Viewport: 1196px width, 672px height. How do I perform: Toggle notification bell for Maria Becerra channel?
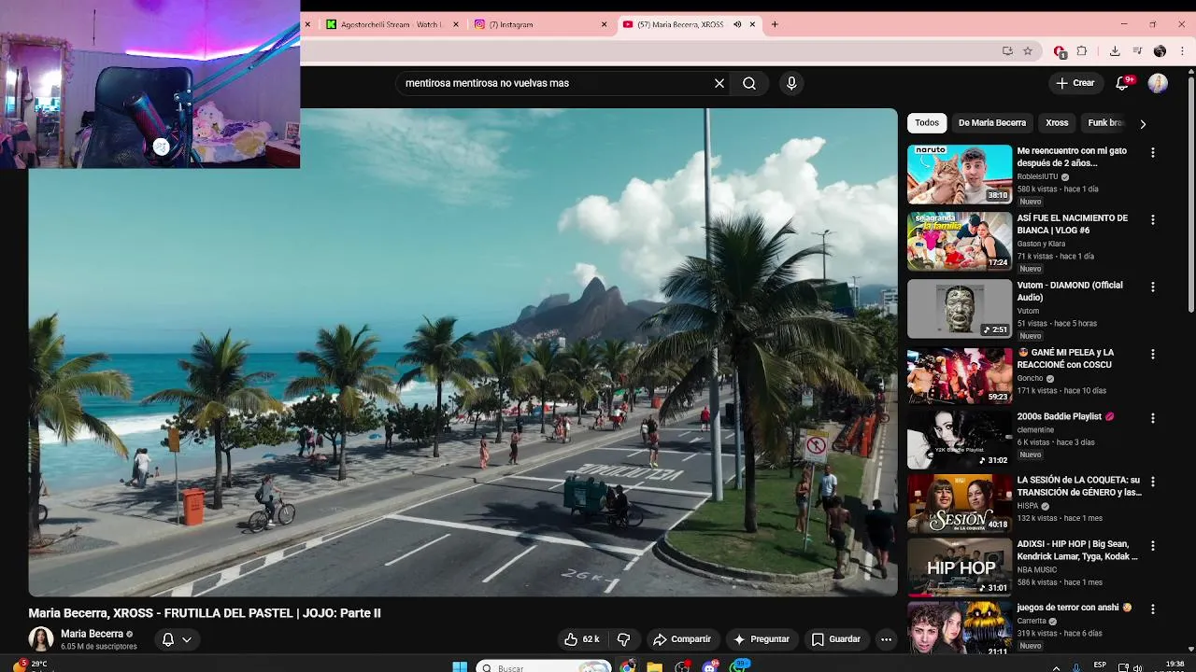(177, 639)
